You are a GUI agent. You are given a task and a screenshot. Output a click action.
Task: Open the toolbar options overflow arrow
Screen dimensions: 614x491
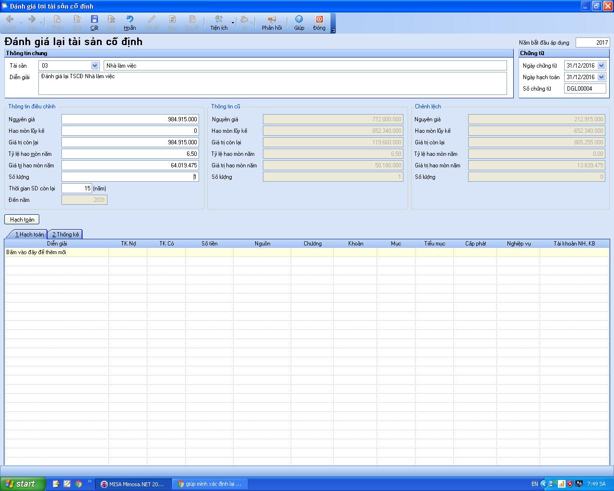click(333, 31)
